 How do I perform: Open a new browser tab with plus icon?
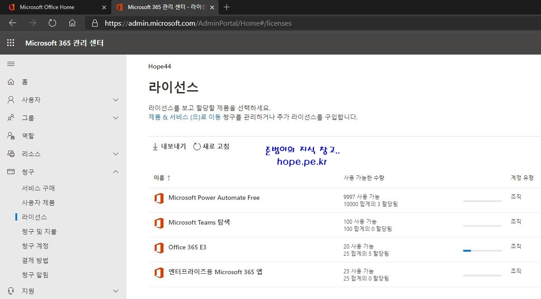coord(226,7)
